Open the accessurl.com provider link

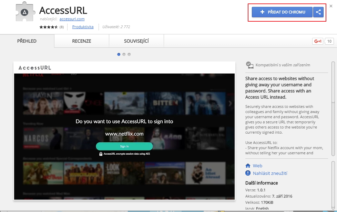tap(72, 19)
